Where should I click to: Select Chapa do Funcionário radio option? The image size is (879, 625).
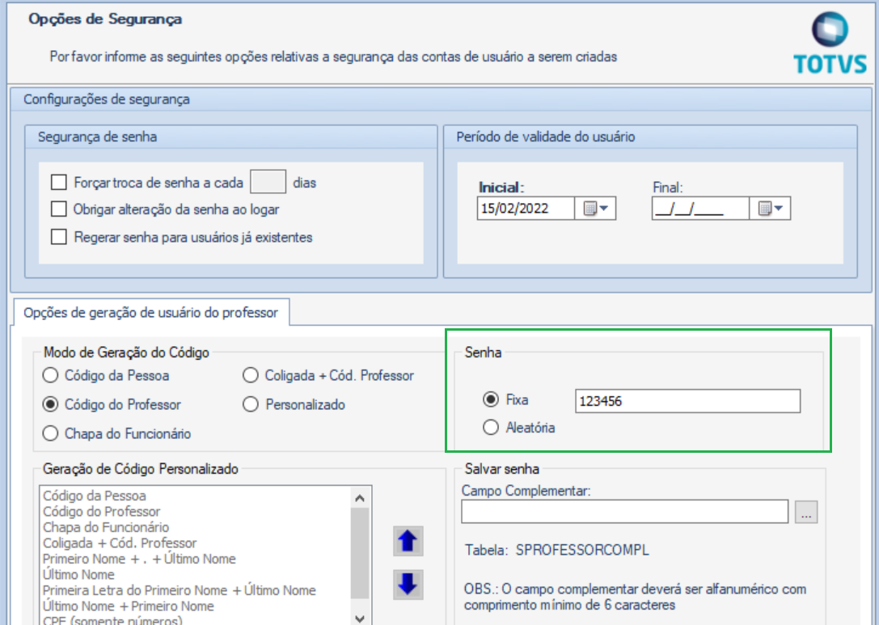(x=50, y=433)
